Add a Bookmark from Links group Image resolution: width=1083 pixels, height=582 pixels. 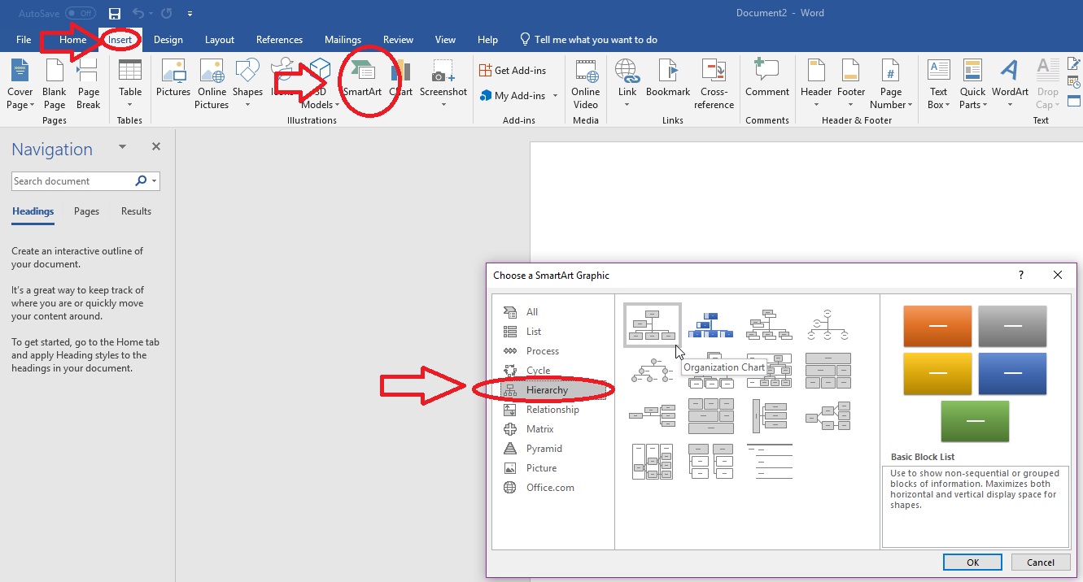pos(668,80)
